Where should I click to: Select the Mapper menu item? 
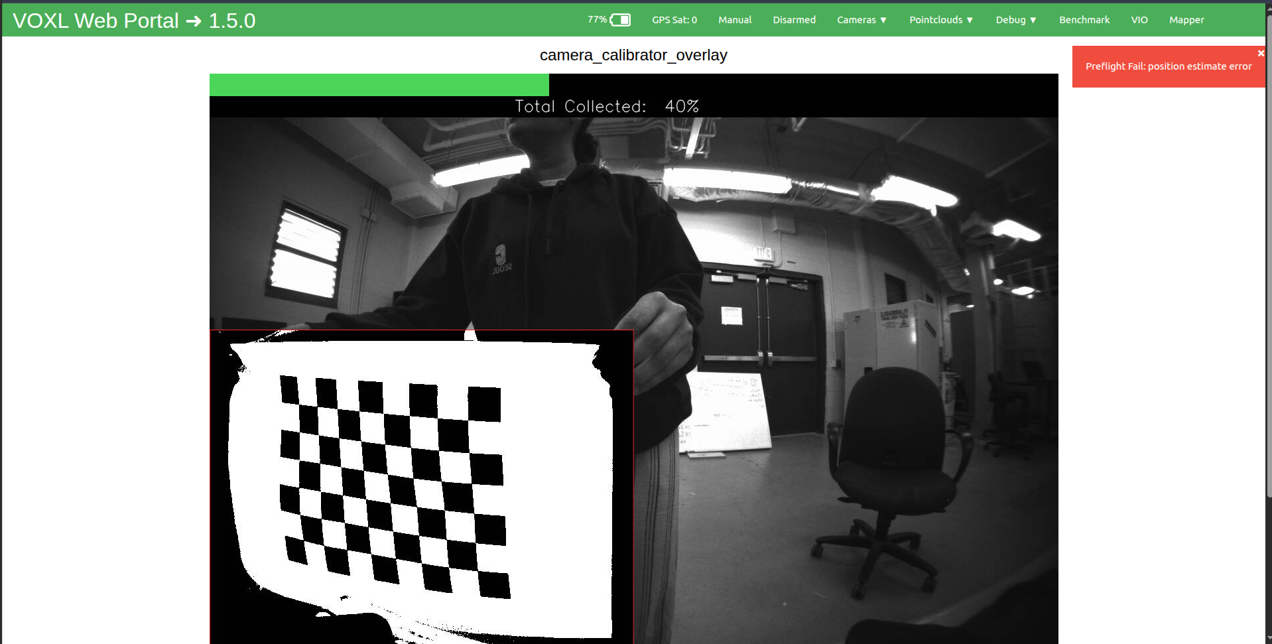[1186, 20]
